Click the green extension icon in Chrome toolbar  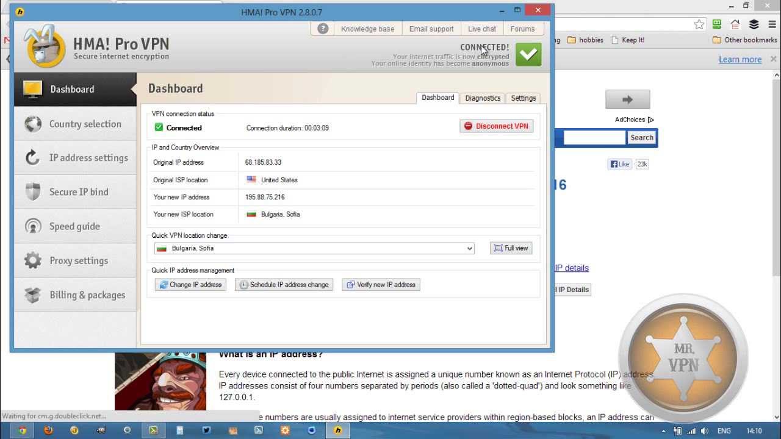717,24
